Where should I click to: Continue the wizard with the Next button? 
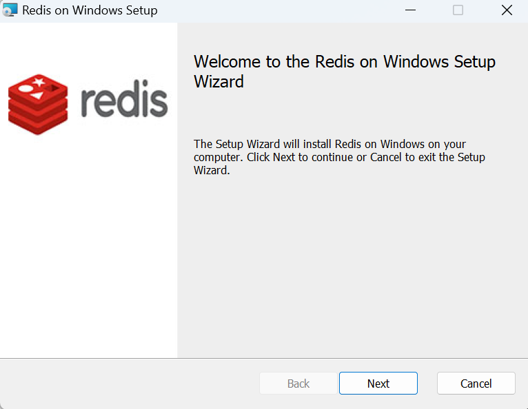[378, 383]
